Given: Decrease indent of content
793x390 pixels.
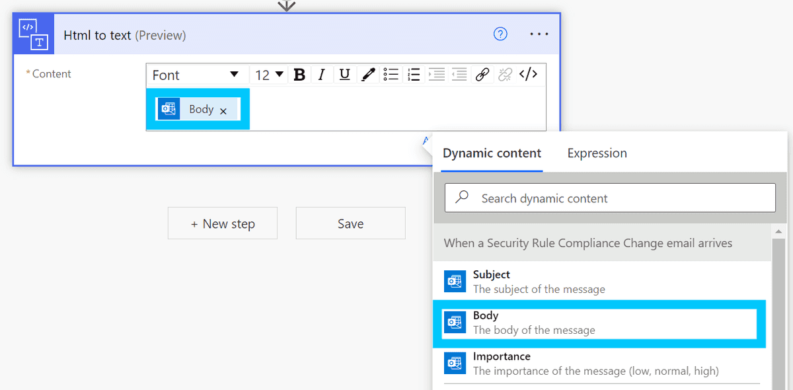Looking at the screenshot, I should tap(459, 75).
